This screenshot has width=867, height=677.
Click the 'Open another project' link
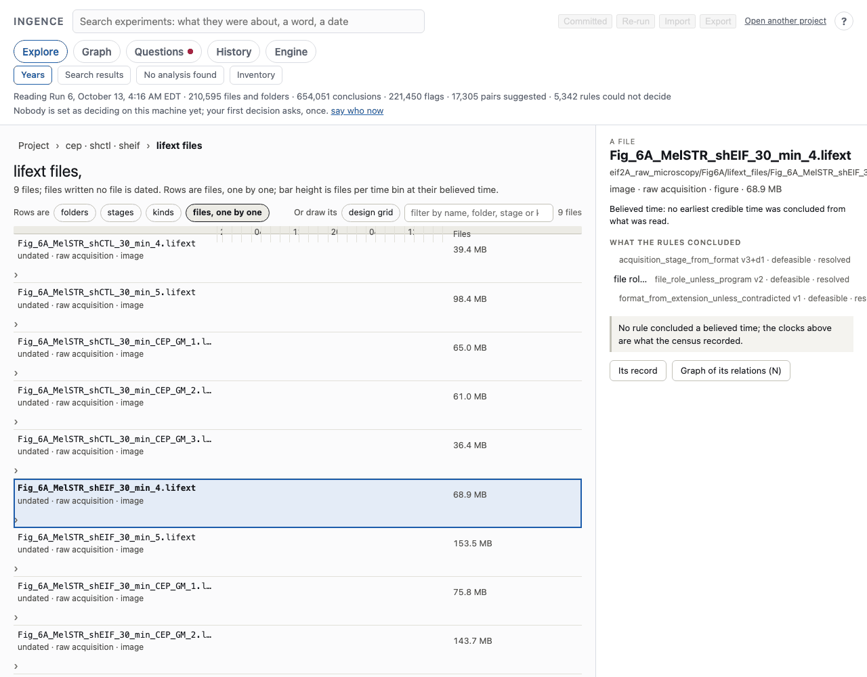786,21
